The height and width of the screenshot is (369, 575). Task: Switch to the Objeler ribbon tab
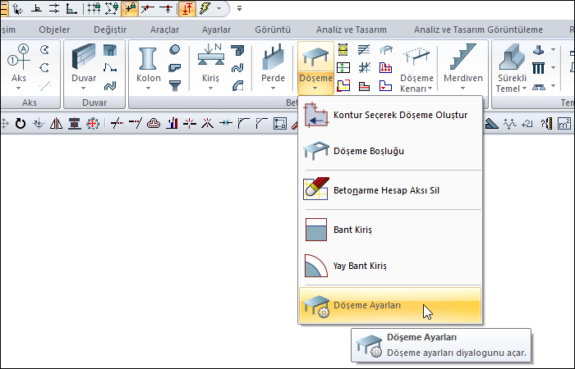(54, 30)
